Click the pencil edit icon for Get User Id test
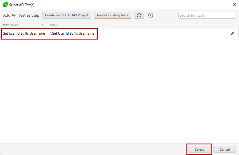Viewport: 239px width, 155px height. click(232, 34)
